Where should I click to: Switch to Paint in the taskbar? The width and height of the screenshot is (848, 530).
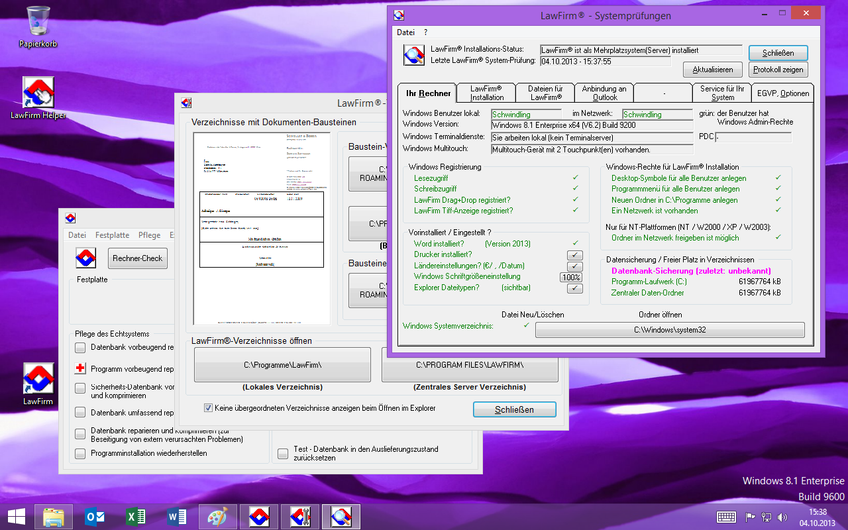tap(218, 516)
